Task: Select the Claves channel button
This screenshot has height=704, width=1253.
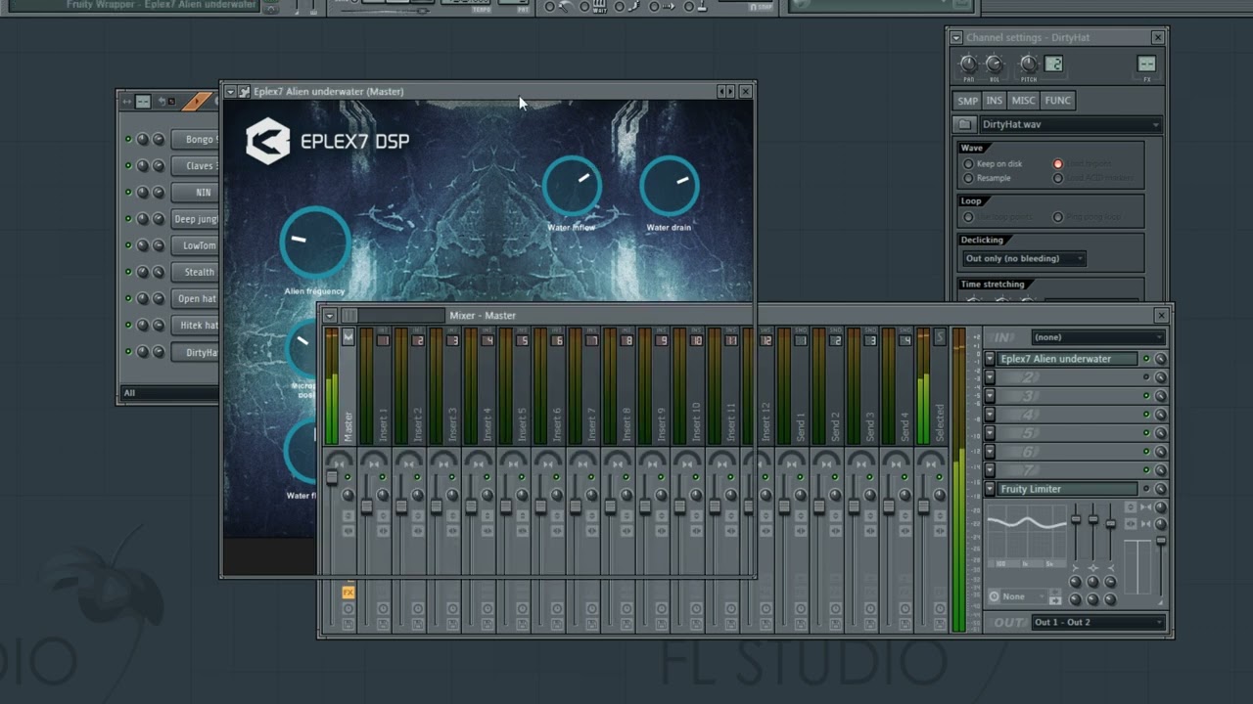Action: pyautogui.click(x=196, y=166)
